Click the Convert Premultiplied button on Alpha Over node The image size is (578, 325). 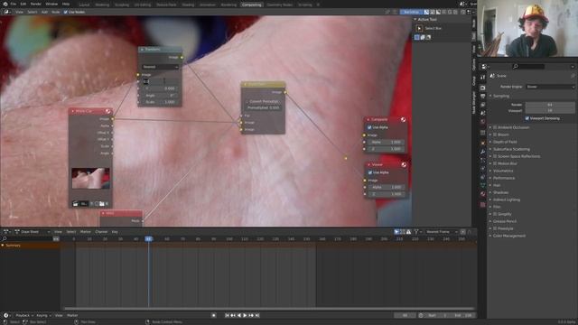[x=263, y=101]
